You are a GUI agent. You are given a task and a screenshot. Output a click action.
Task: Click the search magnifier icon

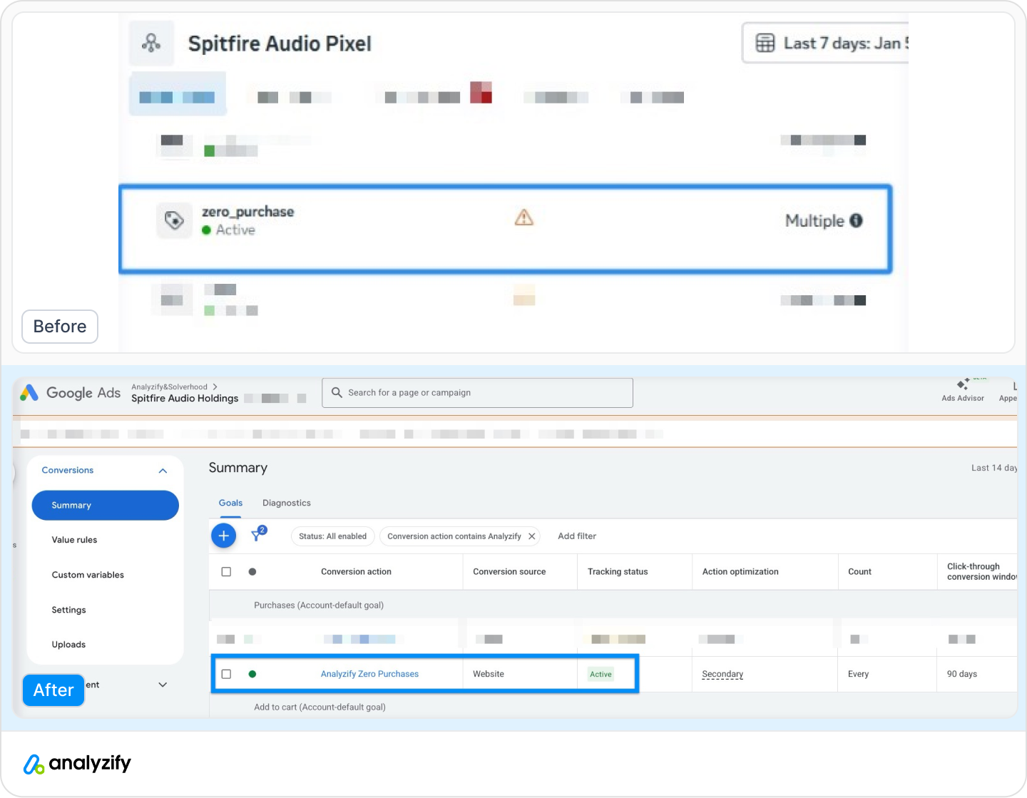tap(337, 392)
